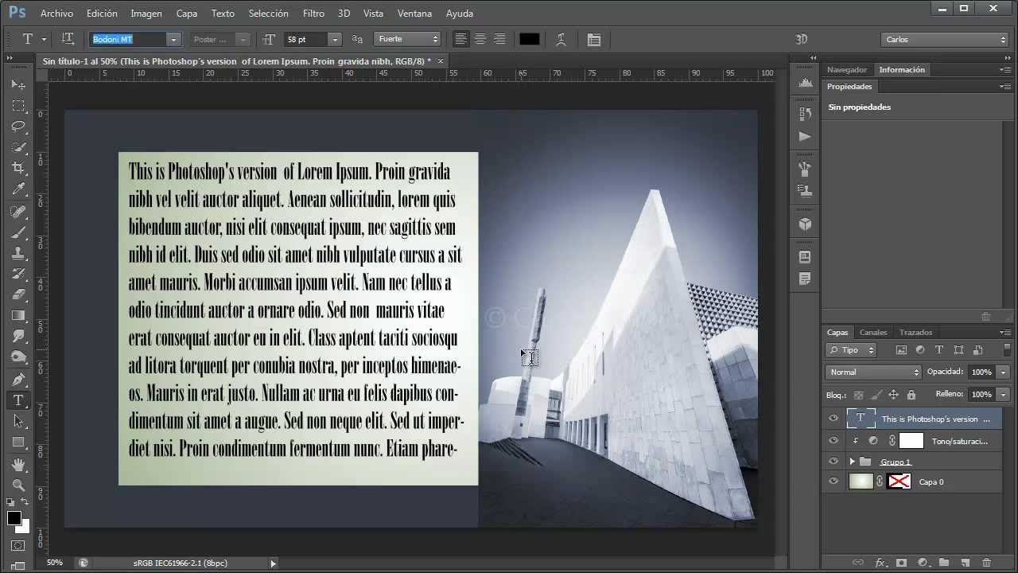Align text right
Screen dimensions: 1018x573
(499, 39)
